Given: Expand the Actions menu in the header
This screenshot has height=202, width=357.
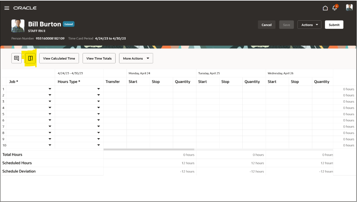Looking at the screenshot, I should point(309,25).
